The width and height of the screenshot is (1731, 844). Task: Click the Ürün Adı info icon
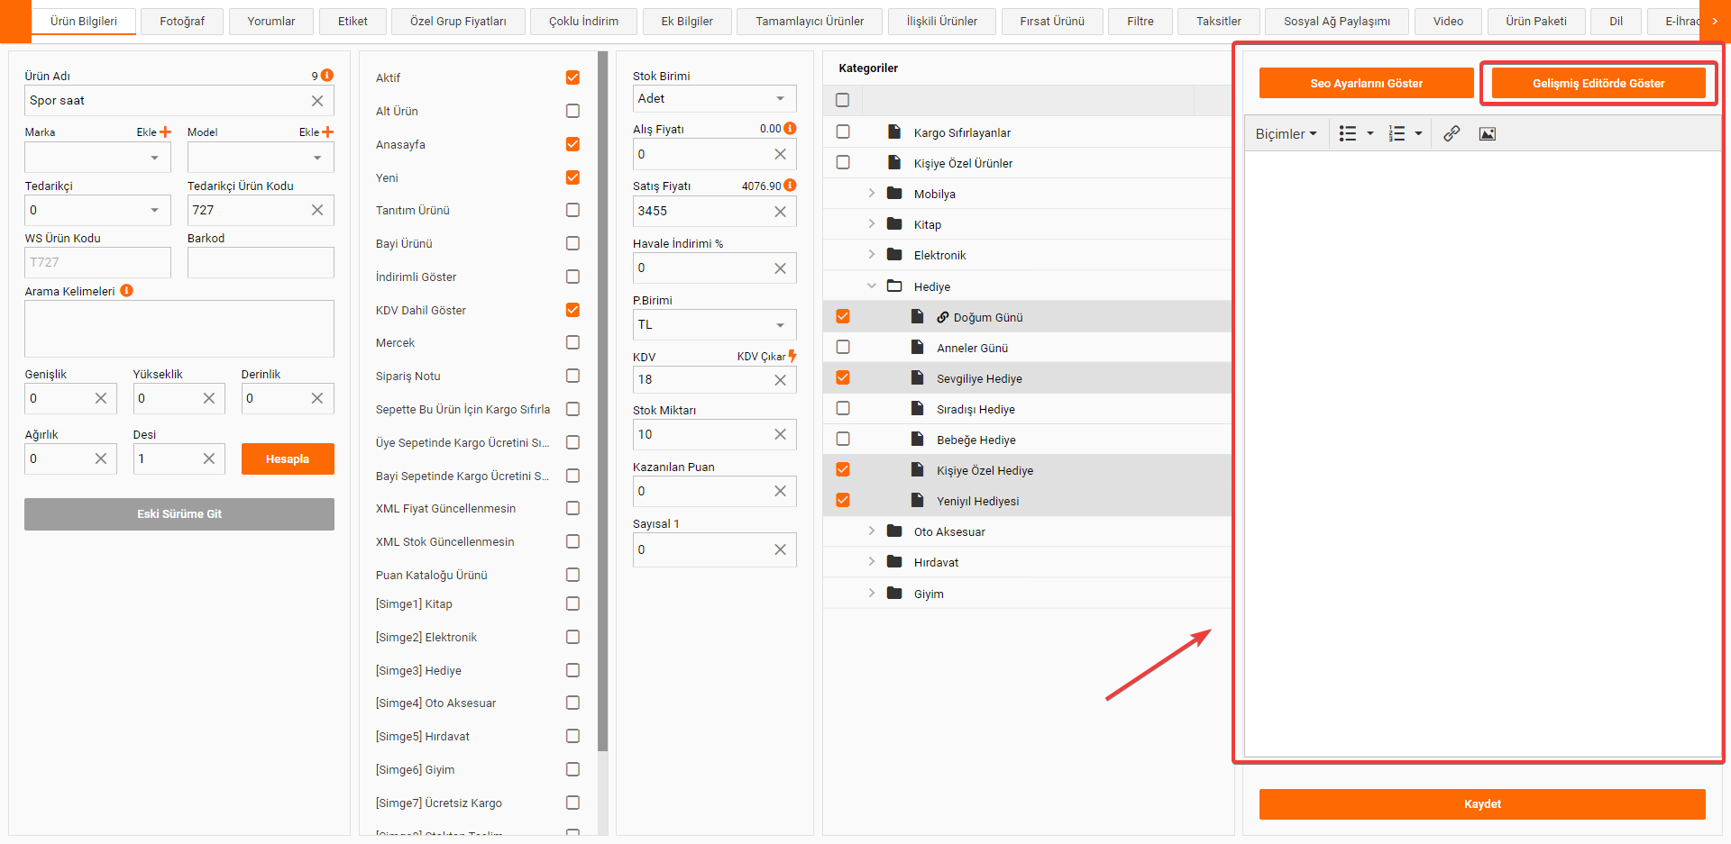coord(327,76)
